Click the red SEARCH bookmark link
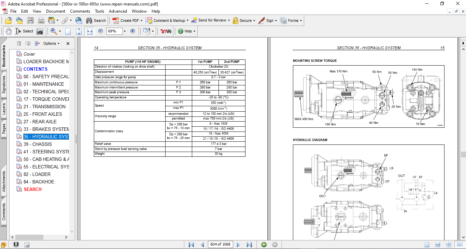Image resolution: width=466 pixels, height=249 pixels. [33, 189]
